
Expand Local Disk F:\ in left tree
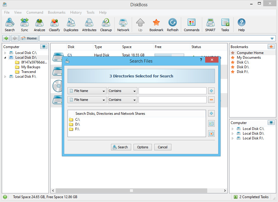coord(5,77)
